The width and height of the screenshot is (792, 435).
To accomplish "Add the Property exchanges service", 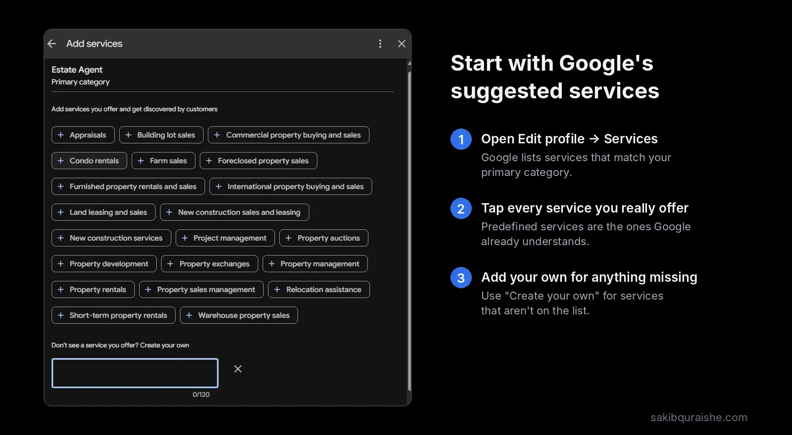I will (210, 263).
